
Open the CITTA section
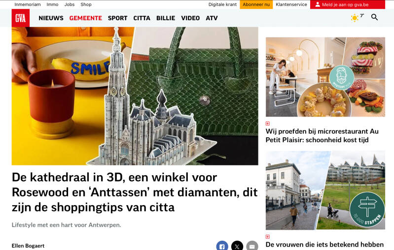pyautogui.click(x=142, y=18)
